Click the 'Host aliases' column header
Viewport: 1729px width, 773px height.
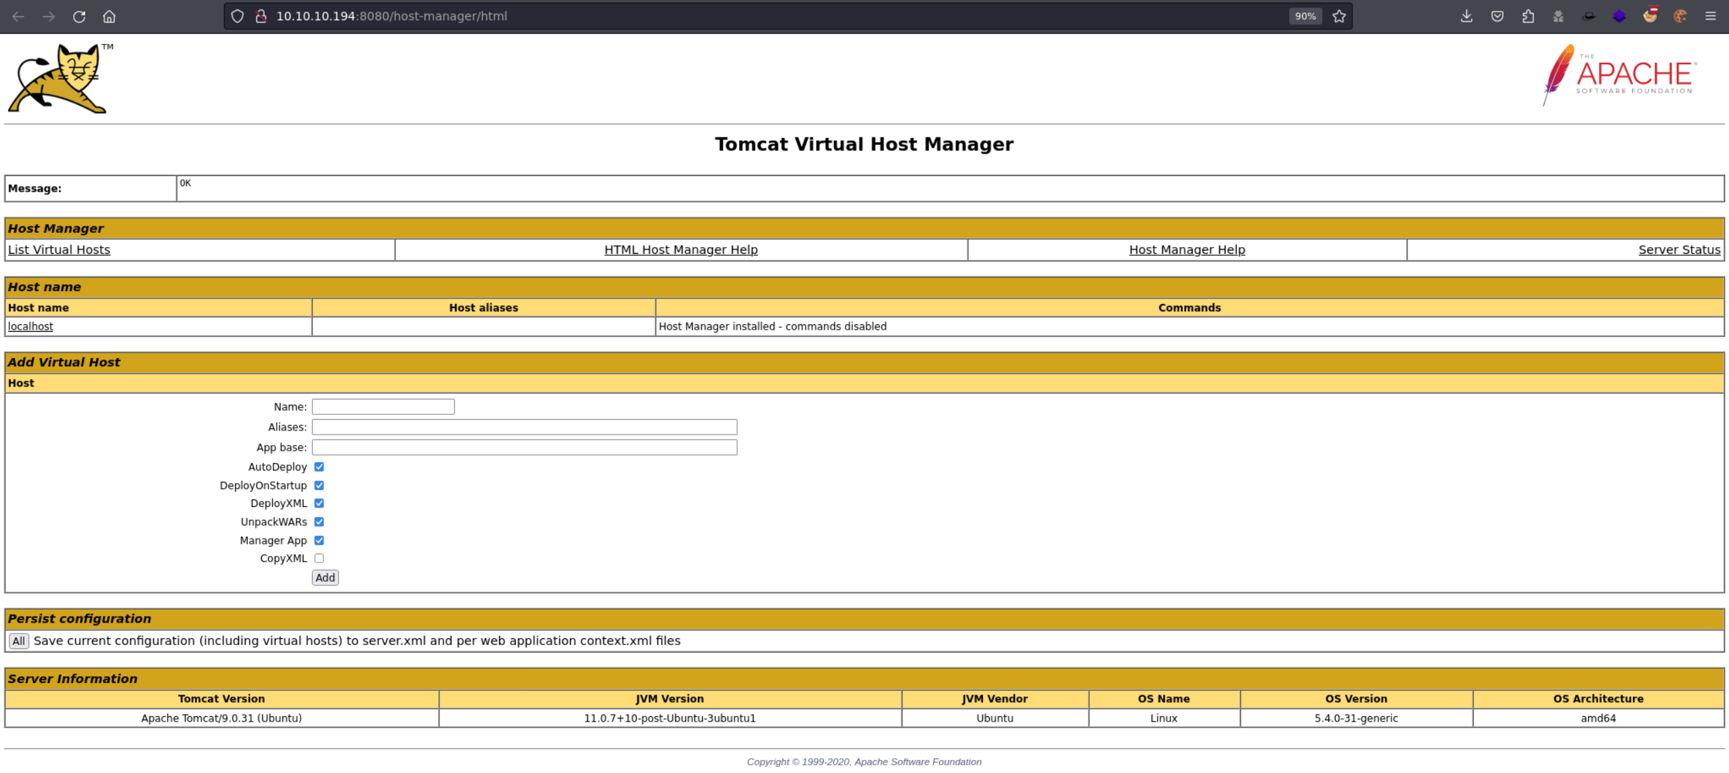483,308
